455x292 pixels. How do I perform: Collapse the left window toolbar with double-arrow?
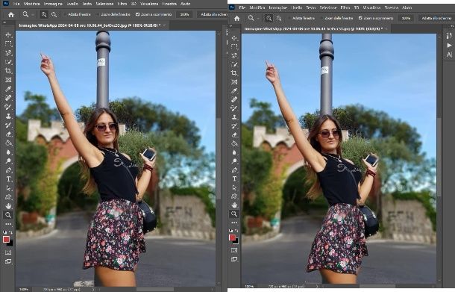4,22
